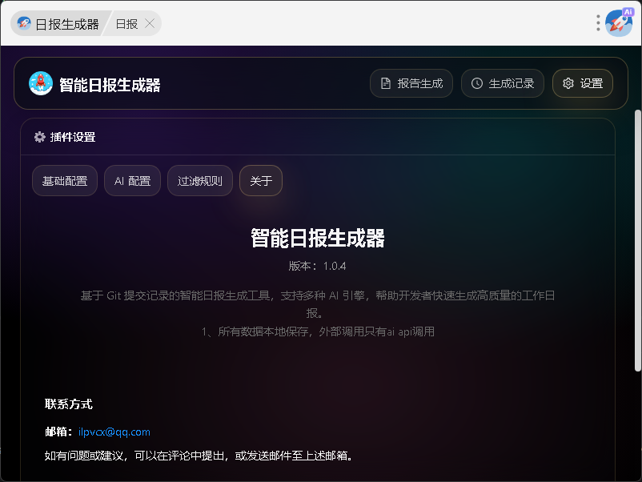
Task: Click the rocket logo beside 智能日报生成器 header
Action: (41, 83)
